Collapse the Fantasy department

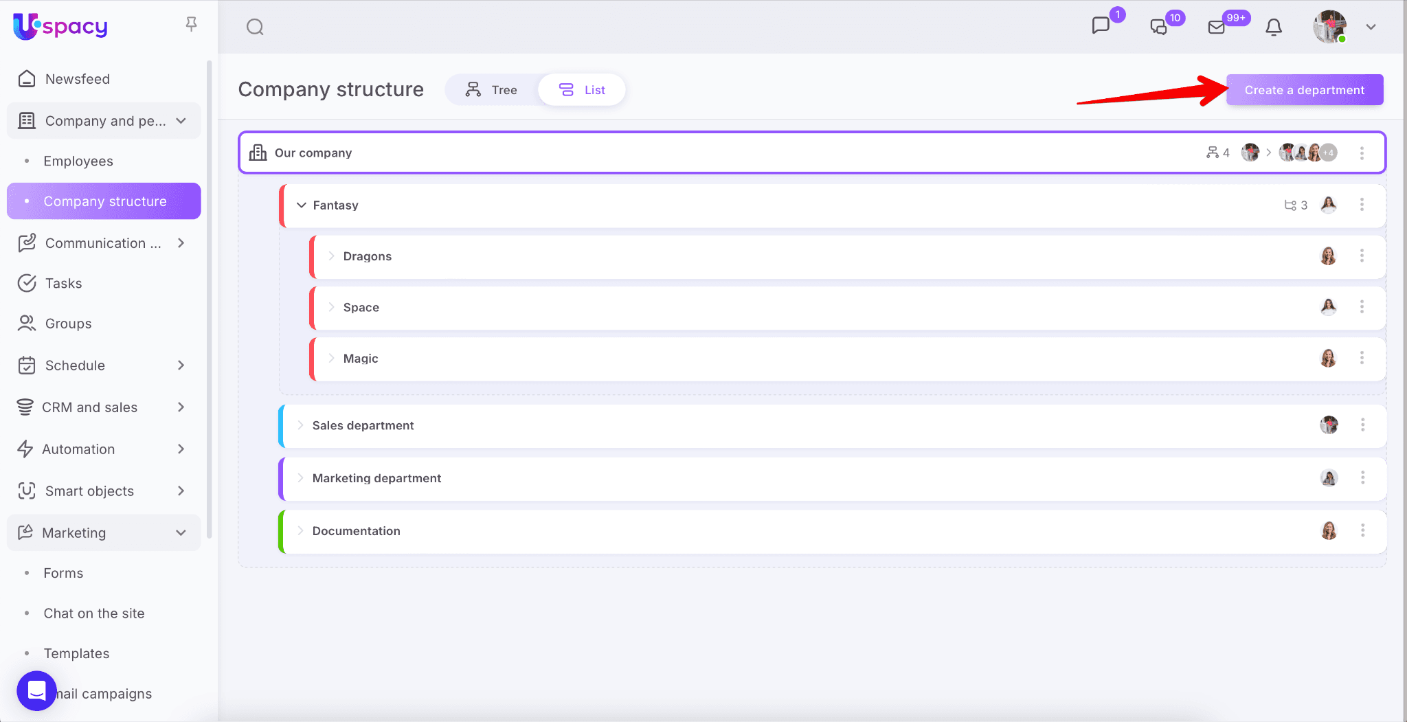pos(301,205)
